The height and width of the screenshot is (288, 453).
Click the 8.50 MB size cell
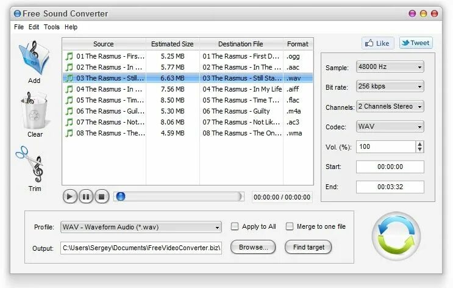click(x=173, y=100)
